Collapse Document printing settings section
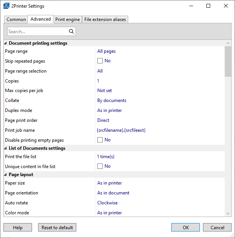Image resolution: width=235 pixels, height=238 pixels. click(x=6, y=44)
